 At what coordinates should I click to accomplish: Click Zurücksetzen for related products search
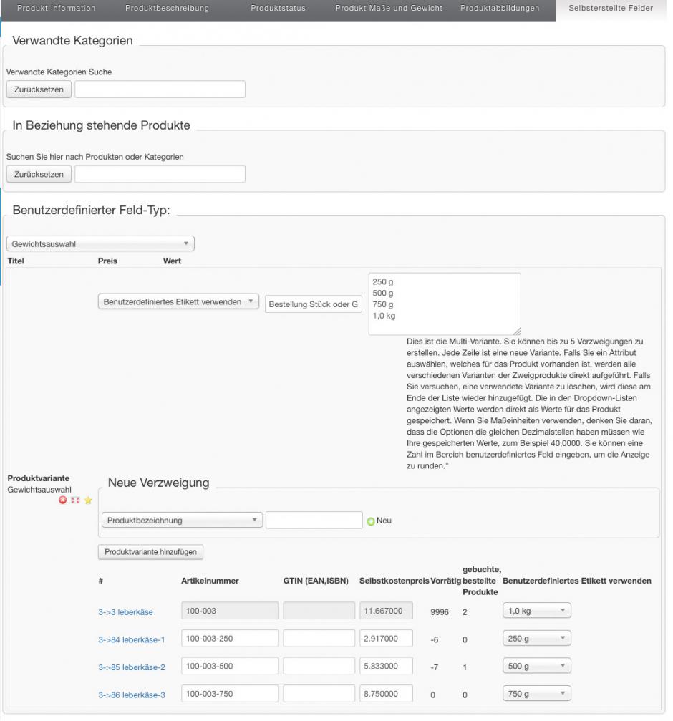pos(39,174)
